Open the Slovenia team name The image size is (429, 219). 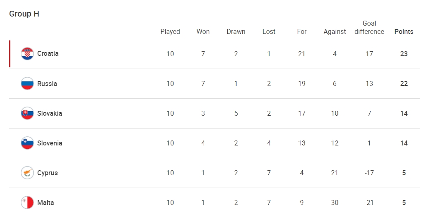tap(50, 143)
